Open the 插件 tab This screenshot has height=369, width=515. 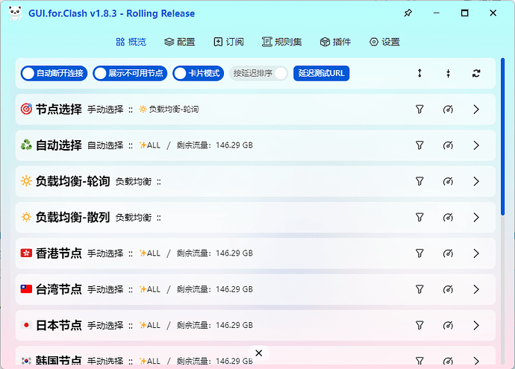click(335, 42)
